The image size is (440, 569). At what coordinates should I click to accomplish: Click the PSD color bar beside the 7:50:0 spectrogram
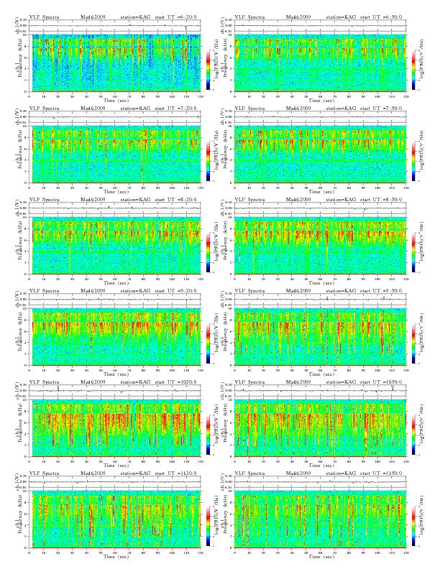[414, 161]
